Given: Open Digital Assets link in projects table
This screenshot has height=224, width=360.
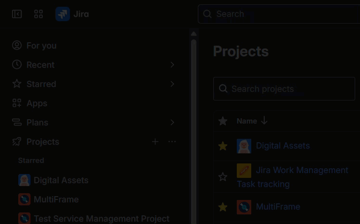Looking at the screenshot, I should coord(283,146).
